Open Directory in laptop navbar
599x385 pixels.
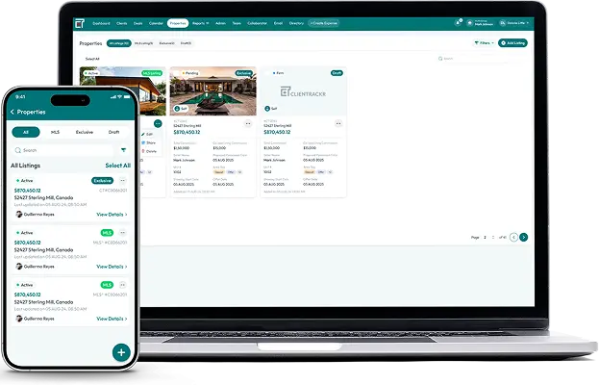click(296, 23)
